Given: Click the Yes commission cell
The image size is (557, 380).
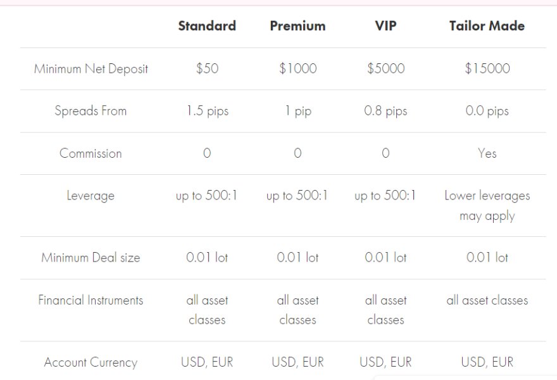Looking at the screenshot, I should 487,153.
